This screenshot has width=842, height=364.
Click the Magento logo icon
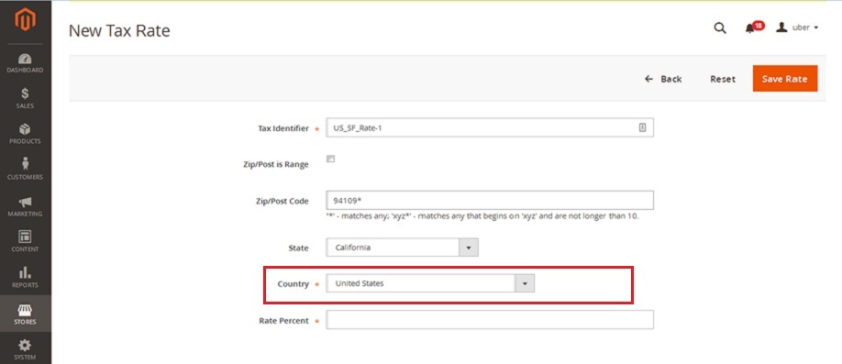(26, 20)
